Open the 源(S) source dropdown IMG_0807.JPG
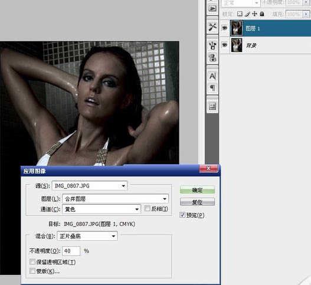 click(x=90, y=186)
